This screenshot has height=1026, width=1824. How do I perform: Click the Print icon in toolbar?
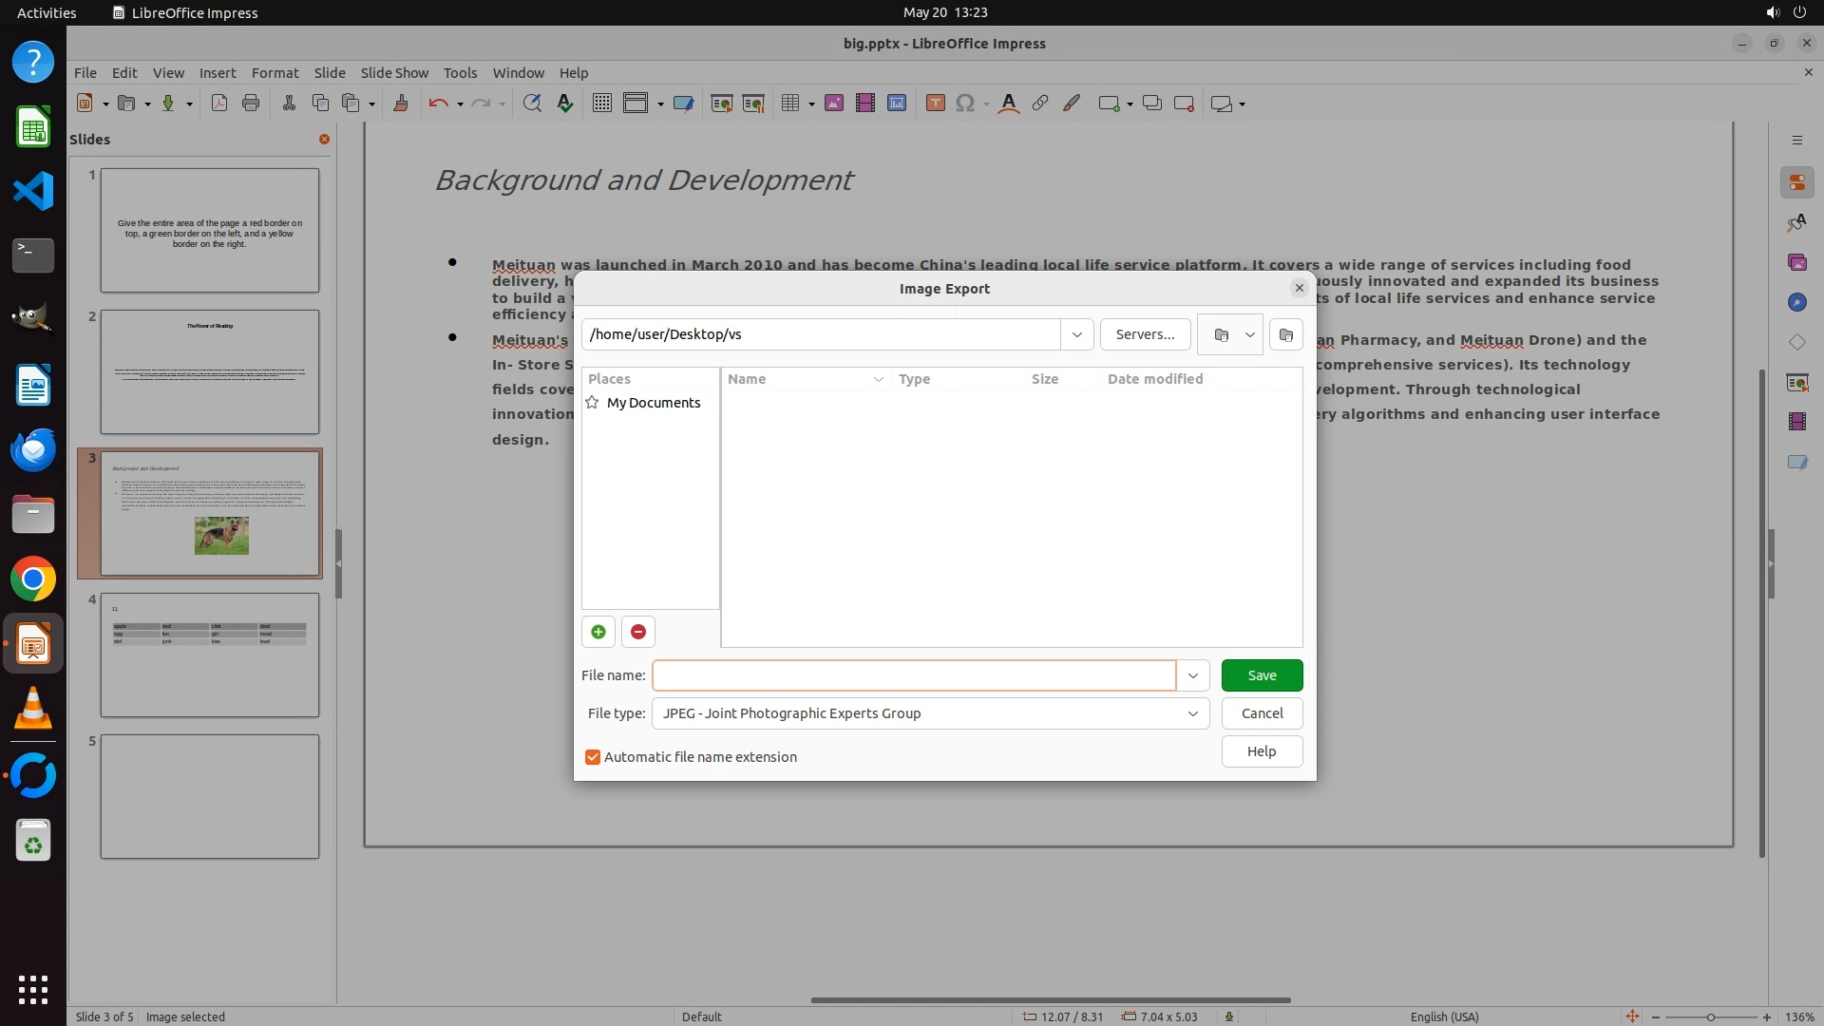coord(251,104)
